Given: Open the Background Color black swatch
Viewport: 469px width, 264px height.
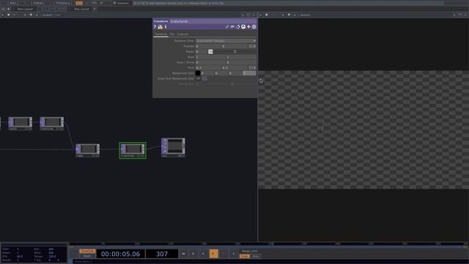Looking at the screenshot, I should (198, 73).
